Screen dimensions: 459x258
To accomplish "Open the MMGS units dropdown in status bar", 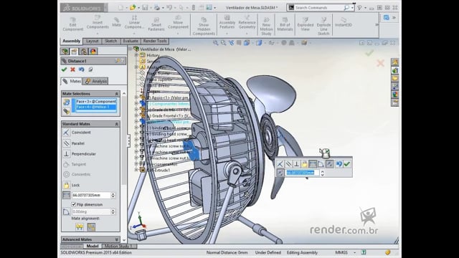I will click(354, 252).
